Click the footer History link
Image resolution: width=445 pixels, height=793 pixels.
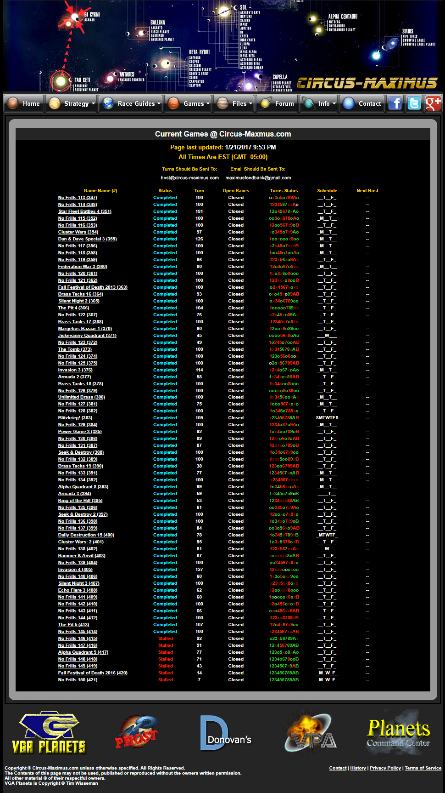coord(358,768)
